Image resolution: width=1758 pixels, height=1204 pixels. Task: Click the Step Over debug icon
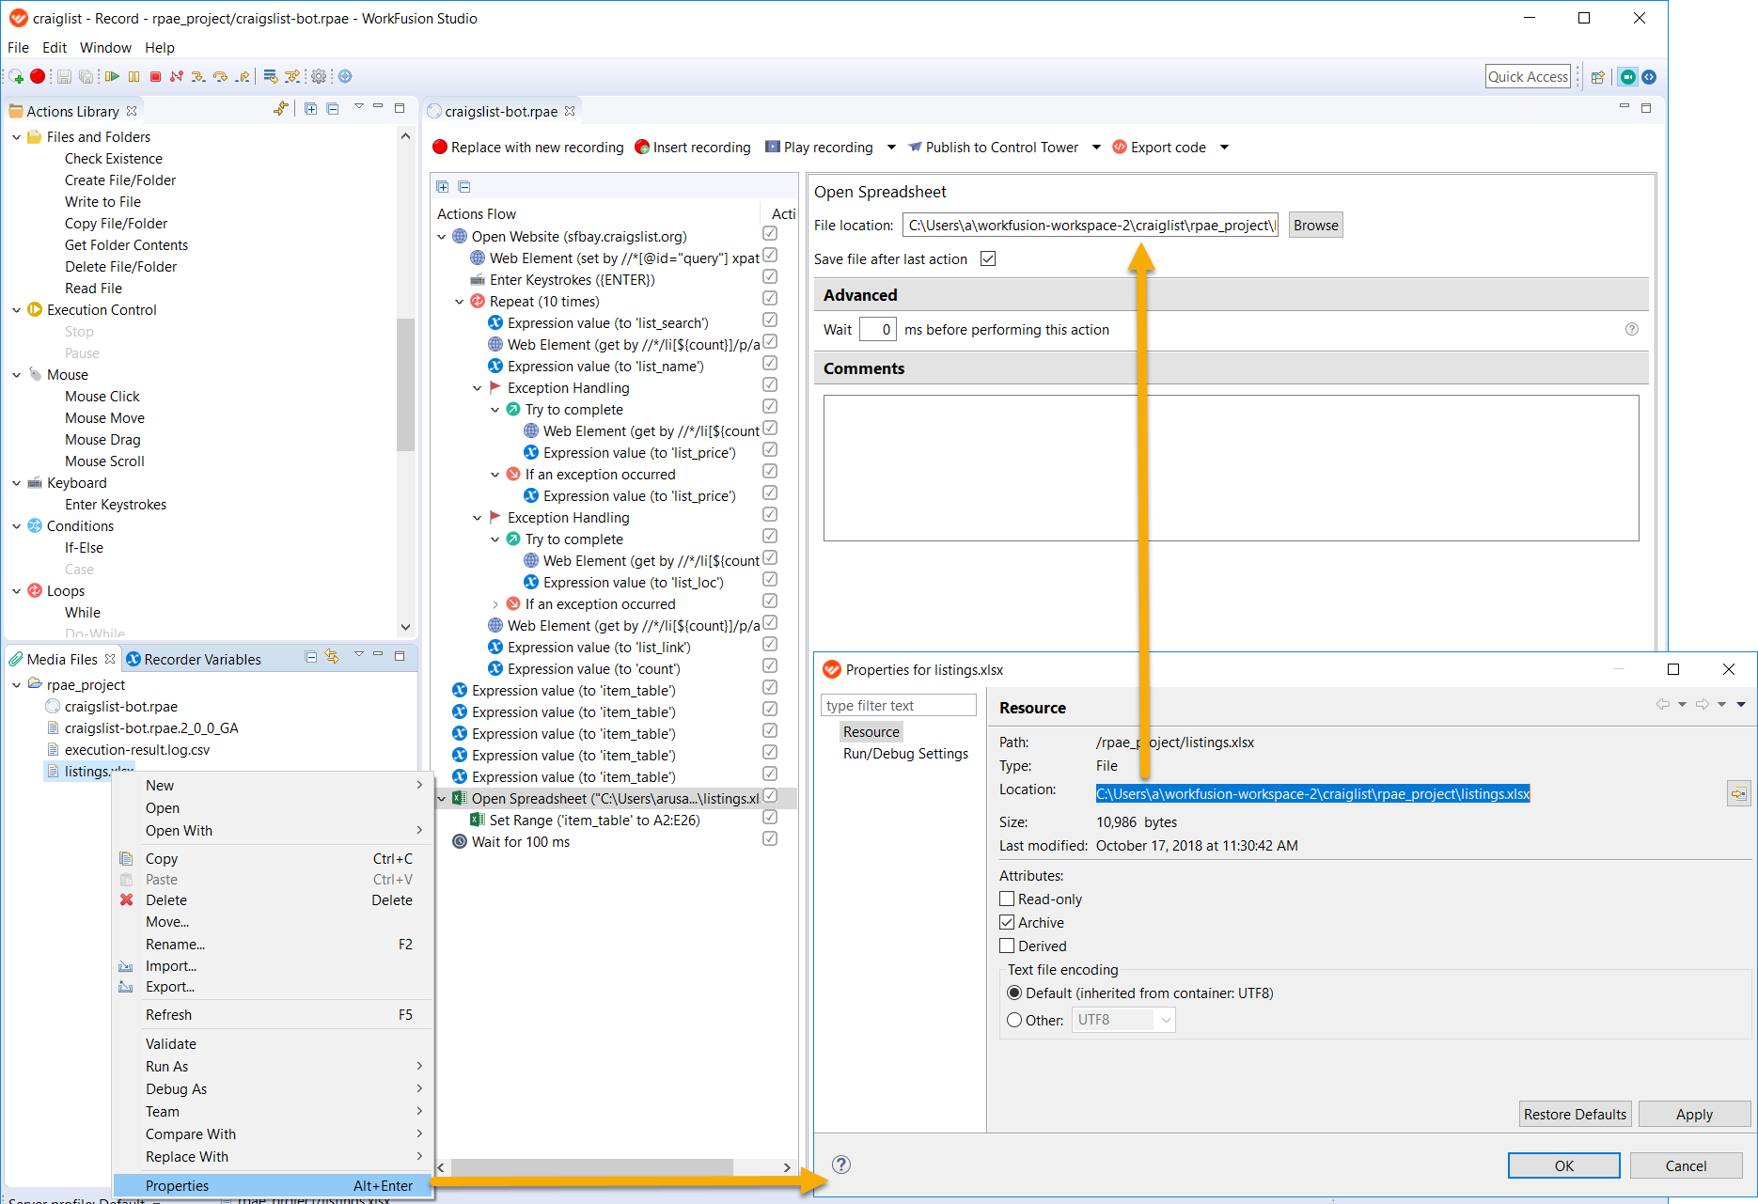click(x=220, y=77)
